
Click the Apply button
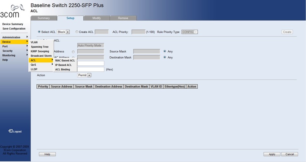coord(272,154)
